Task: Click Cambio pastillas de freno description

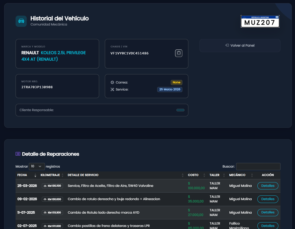Action: pos(109,226)
